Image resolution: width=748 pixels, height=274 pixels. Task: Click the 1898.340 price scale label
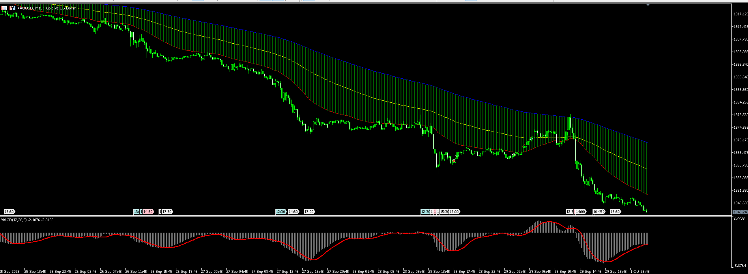(x=741, y=65)
